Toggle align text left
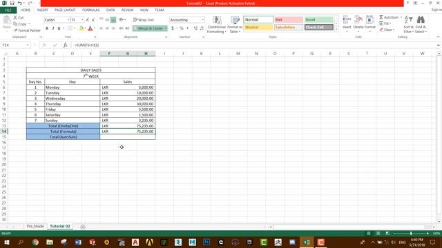 point(102,28)
